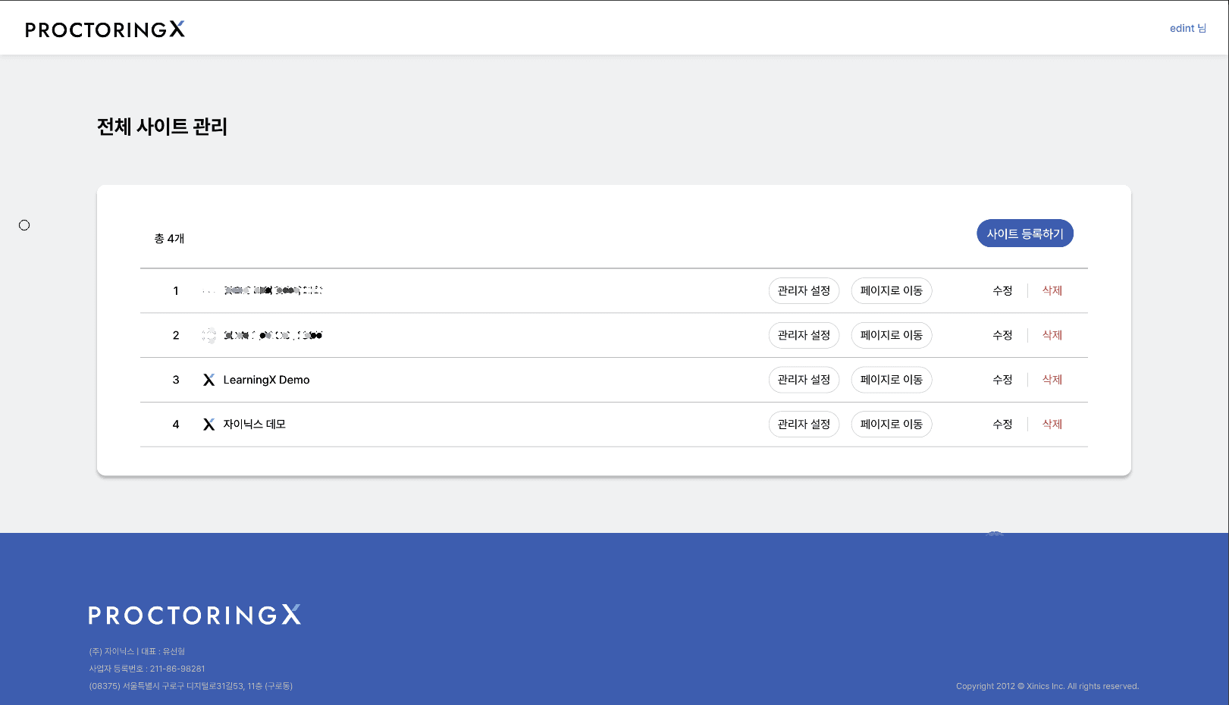Click 페이지로 이동 for 자이닉스 데모
Screen dimensions: 1229x705
tap(891, 425)
